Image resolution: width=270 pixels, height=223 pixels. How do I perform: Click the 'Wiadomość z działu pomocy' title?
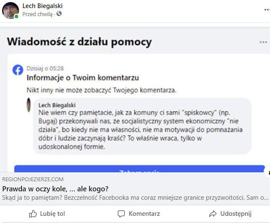tap(79, 42)
